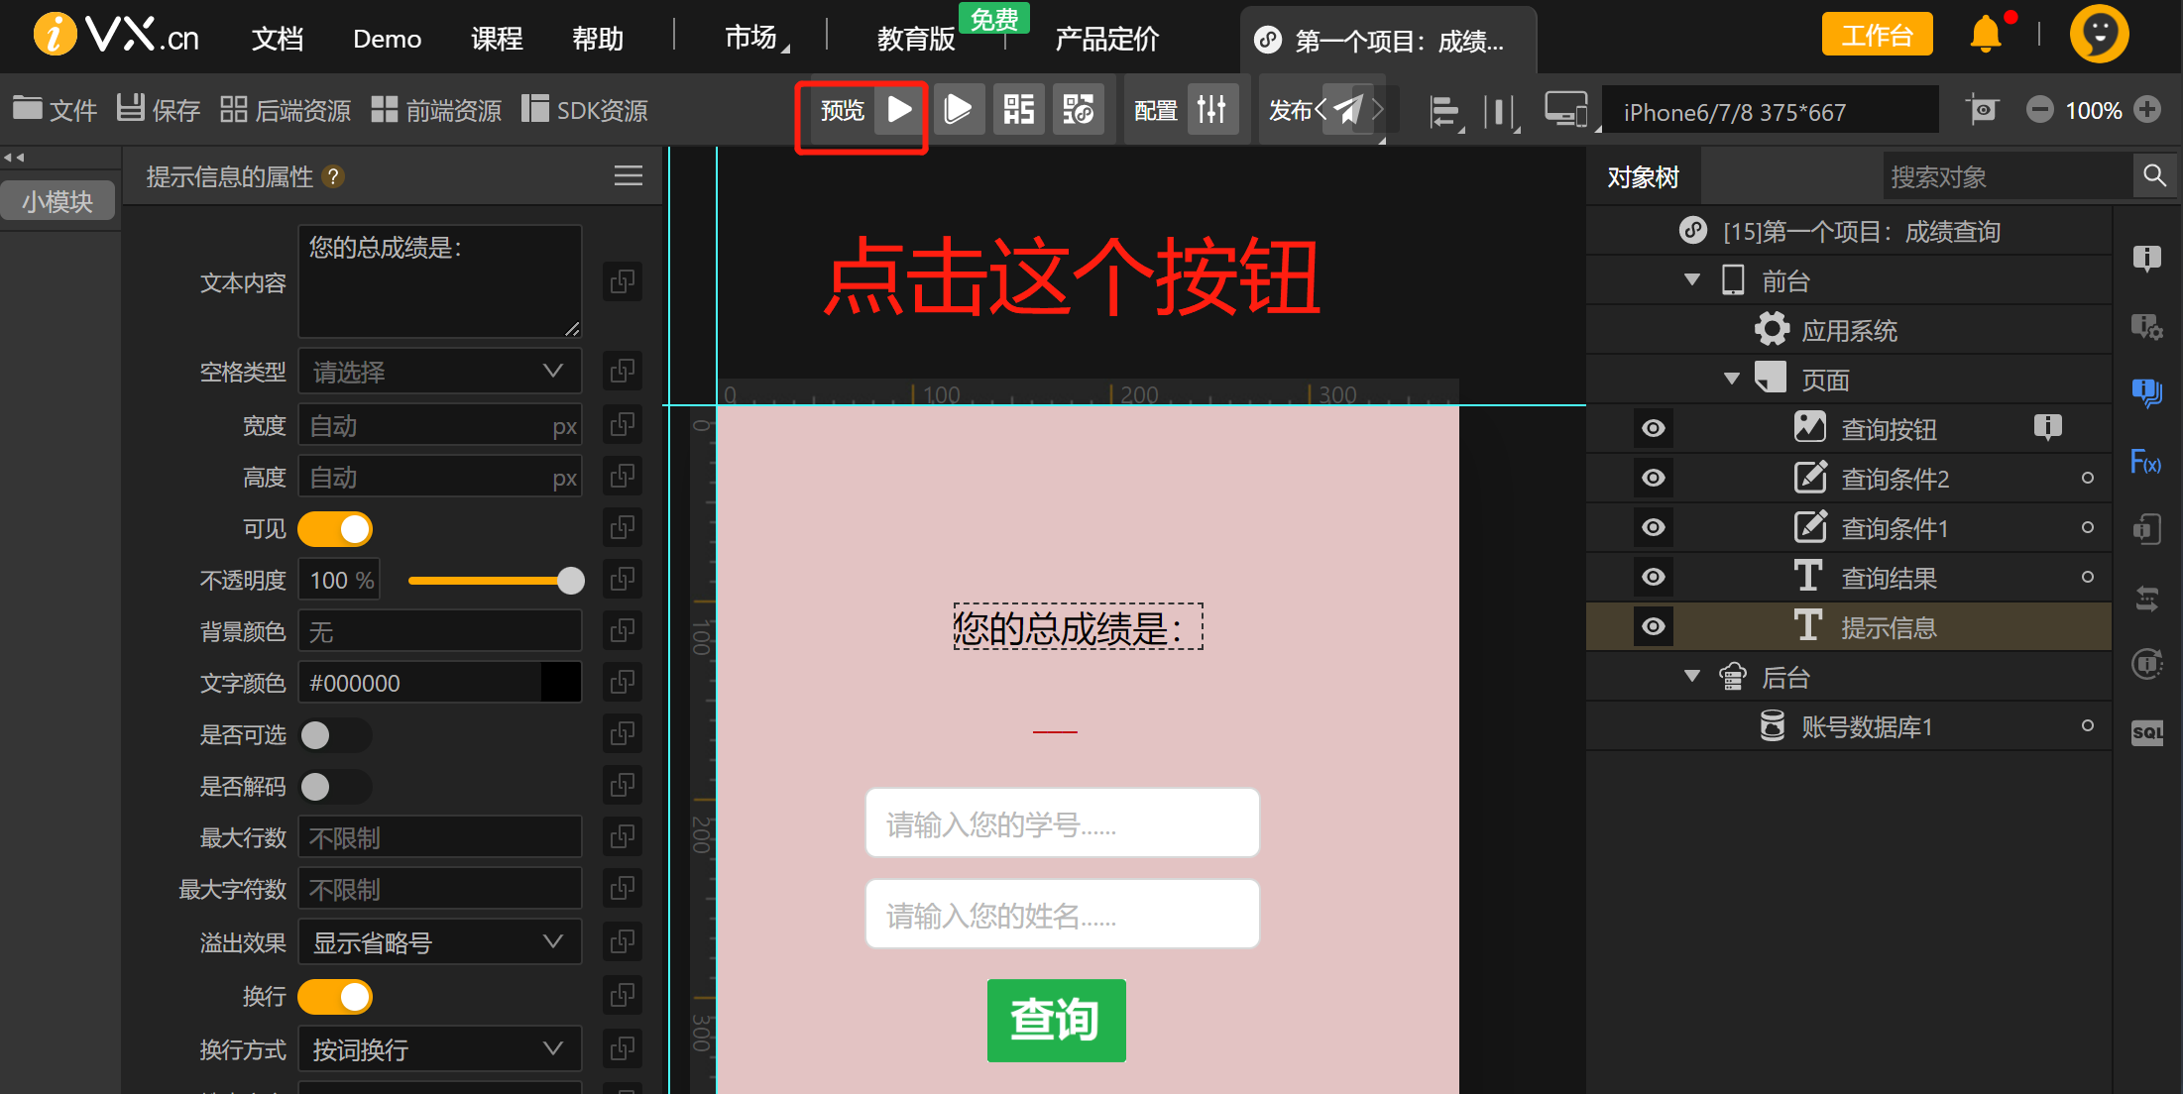Click the preview play button

[898, 109]
